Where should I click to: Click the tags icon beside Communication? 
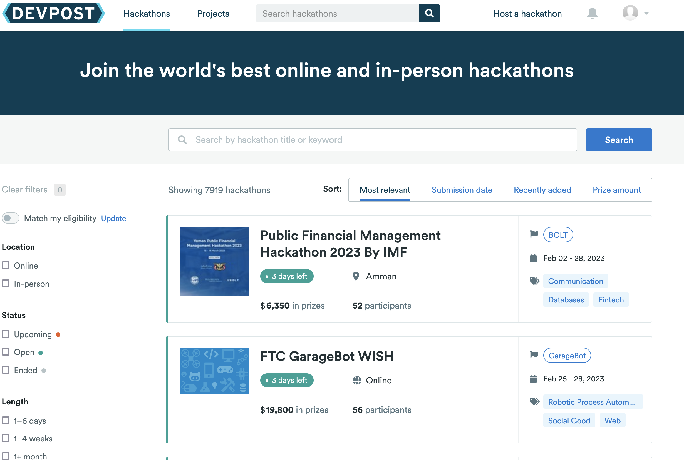click(534, 281)
